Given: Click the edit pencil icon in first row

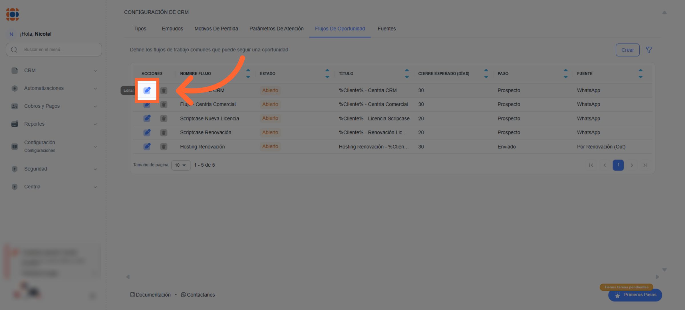Looking at the screenshot, I should (147, 90).
